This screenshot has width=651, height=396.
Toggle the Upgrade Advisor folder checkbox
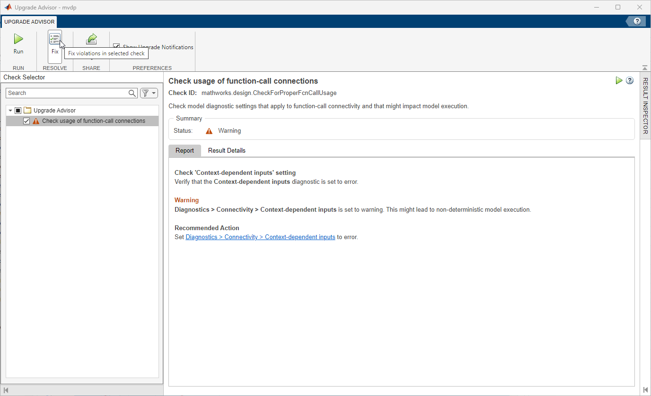(x=18, y=110)
